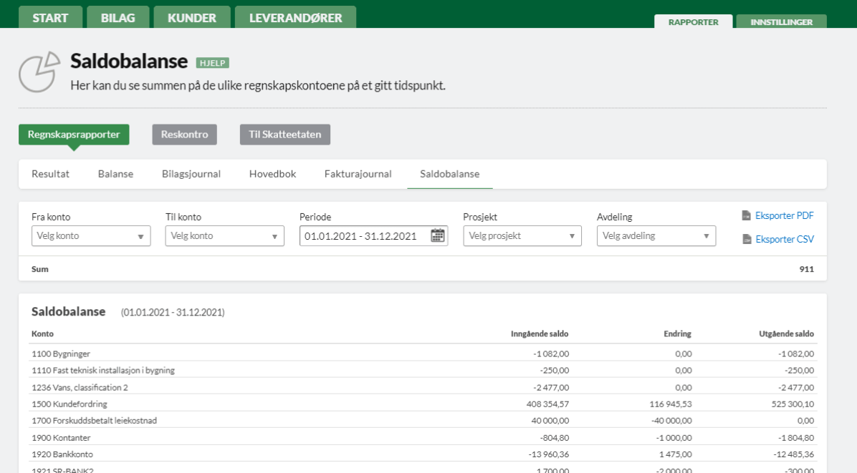Viewport: 857px width, 473px height.
Task: Open the Til konto dropdown
Action: 224,235
